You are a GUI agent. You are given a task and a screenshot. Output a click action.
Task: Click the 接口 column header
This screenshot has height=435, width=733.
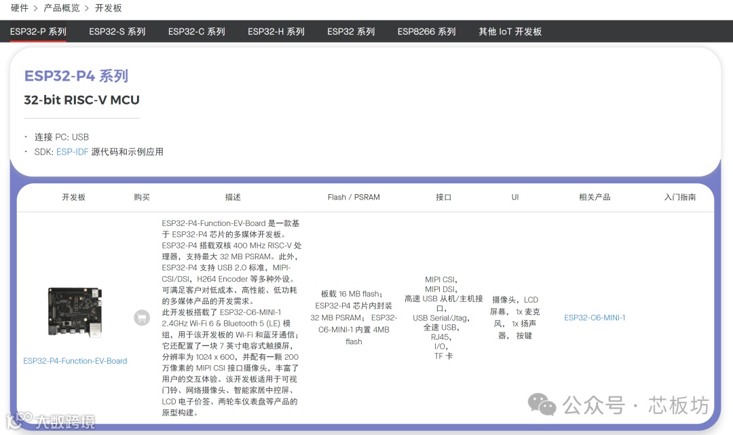pyautogui.click(x=444, y=197)
